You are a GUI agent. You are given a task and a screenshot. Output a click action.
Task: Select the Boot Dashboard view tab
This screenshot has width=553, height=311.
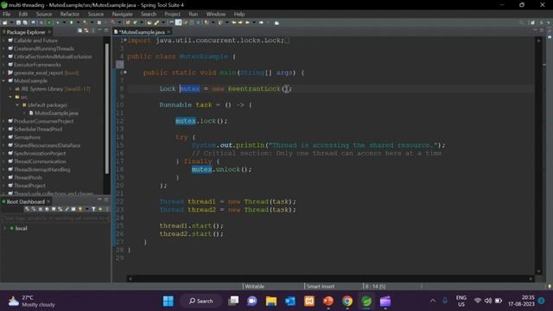click(x=25, y=201)
